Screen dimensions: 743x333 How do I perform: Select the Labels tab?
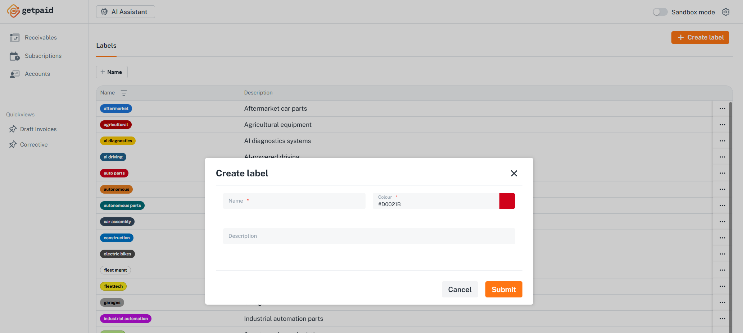click(x=106, y=46)
